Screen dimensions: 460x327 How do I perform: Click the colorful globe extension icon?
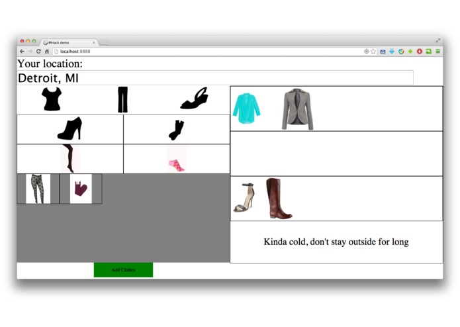(x=401, y=52)
